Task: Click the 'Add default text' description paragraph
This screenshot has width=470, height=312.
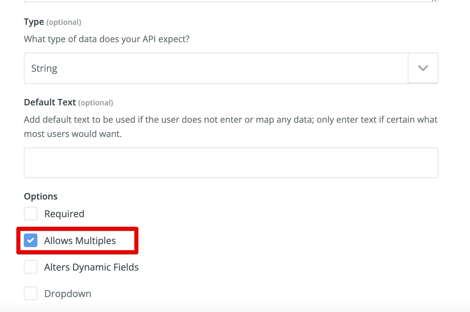Action: pos(231,127)
